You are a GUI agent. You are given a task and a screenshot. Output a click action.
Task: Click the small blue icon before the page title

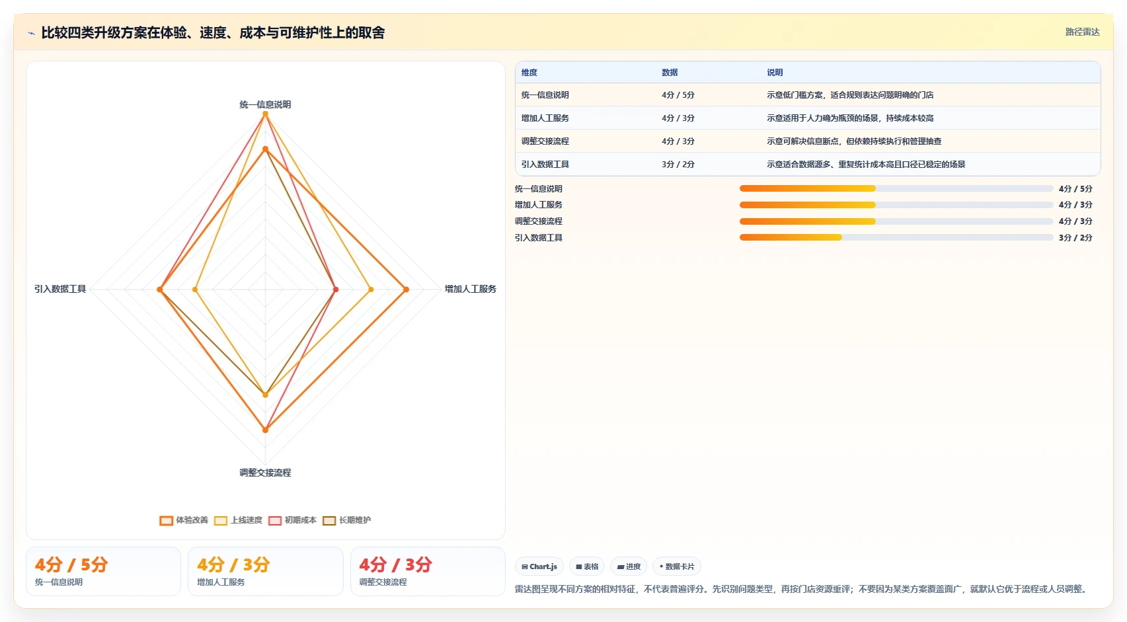pyautogui.click(x=31, y=33)
